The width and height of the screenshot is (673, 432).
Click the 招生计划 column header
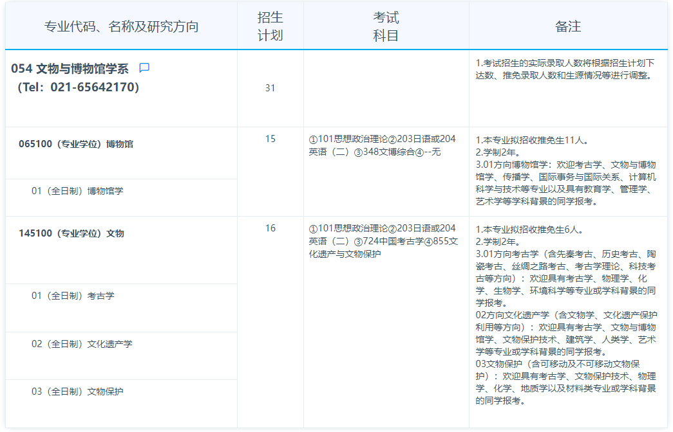(270, 26)
